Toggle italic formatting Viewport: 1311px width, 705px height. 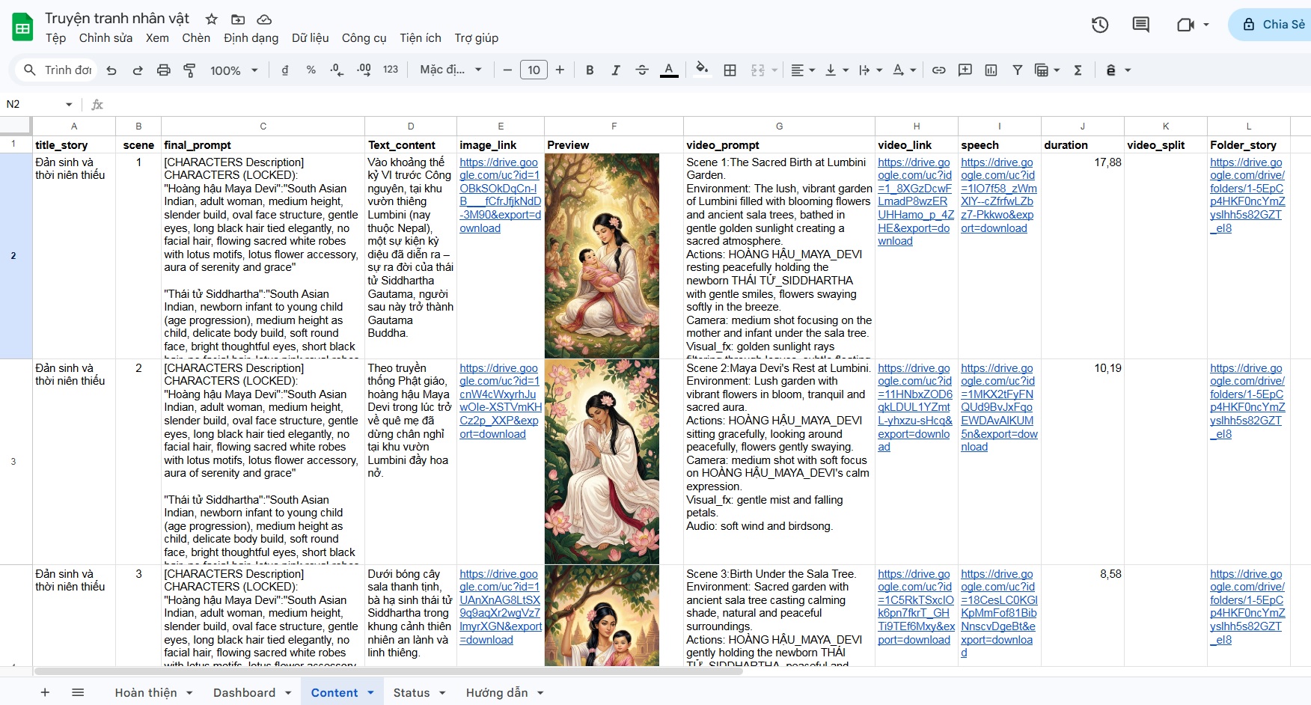pyautogui.click(x=615, y=70)
